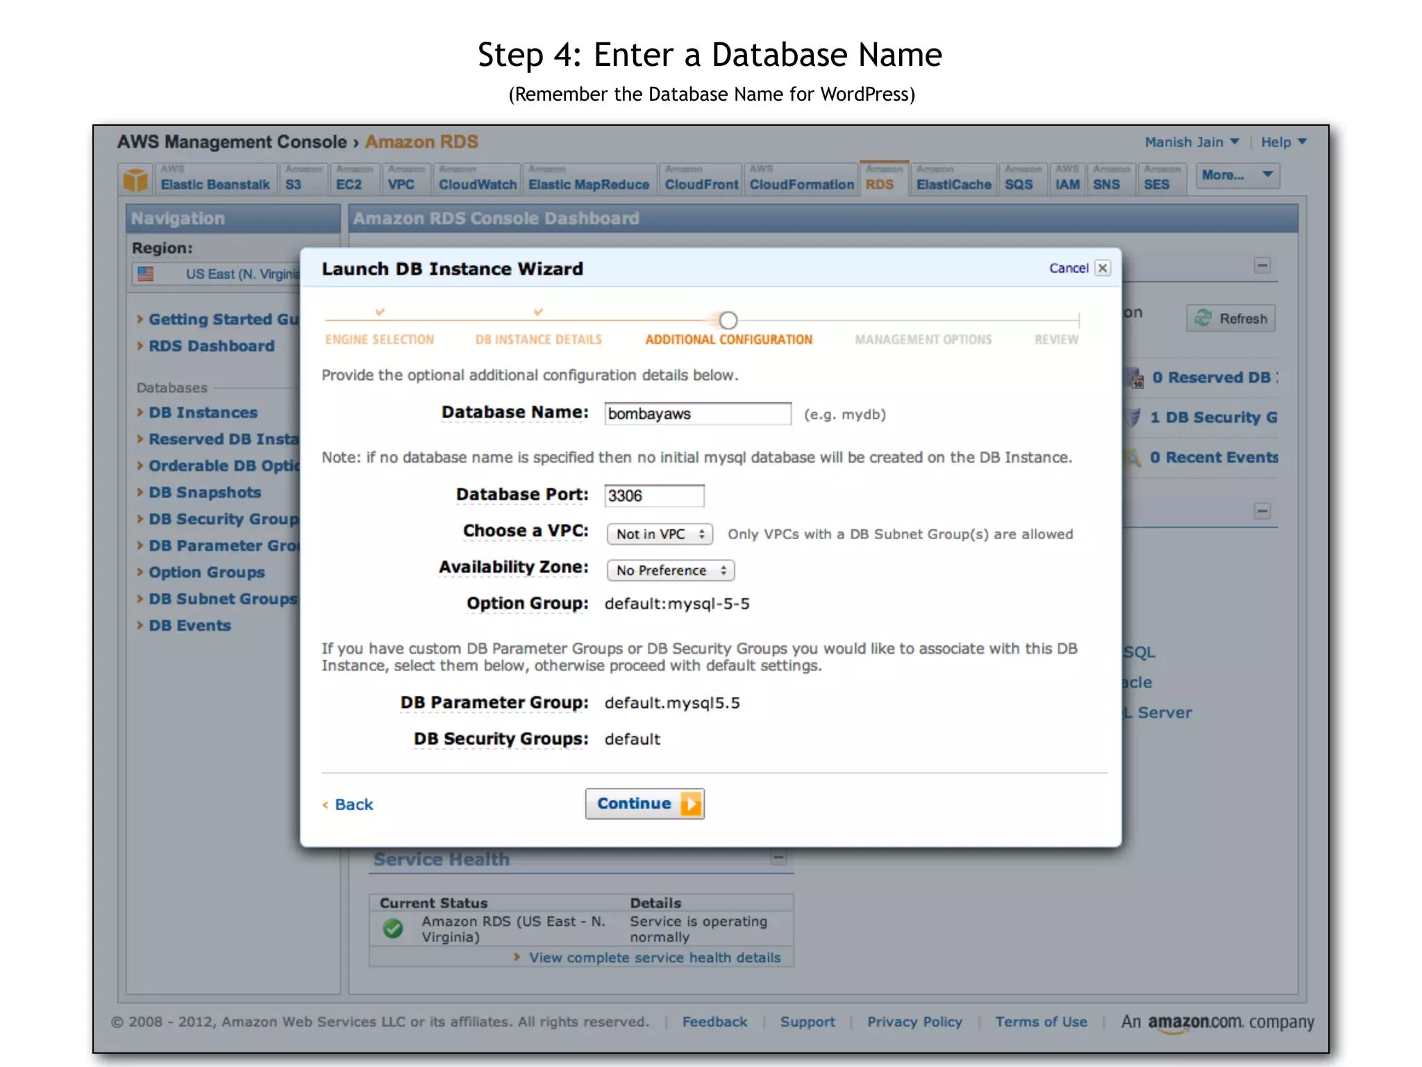Click the DB Instance Details wizard step

click(538, 339)
